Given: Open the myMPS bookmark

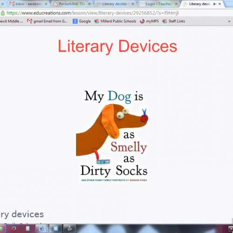Looking at the screenshot, I should click(149, 21).
